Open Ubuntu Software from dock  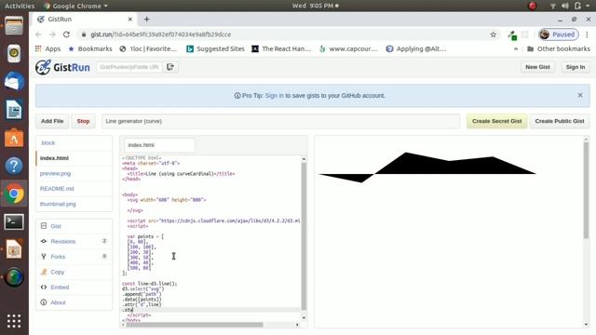pos(14,138)
